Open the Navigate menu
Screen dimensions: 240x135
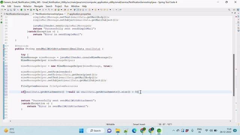tap(39, 6)
